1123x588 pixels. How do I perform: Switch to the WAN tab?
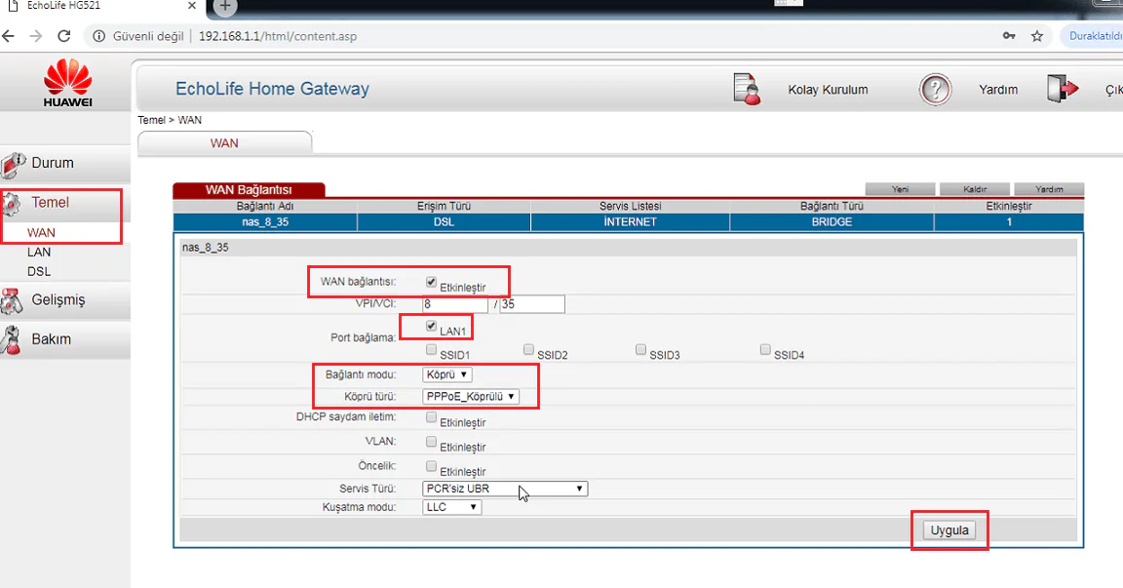(x=223, y=142)
